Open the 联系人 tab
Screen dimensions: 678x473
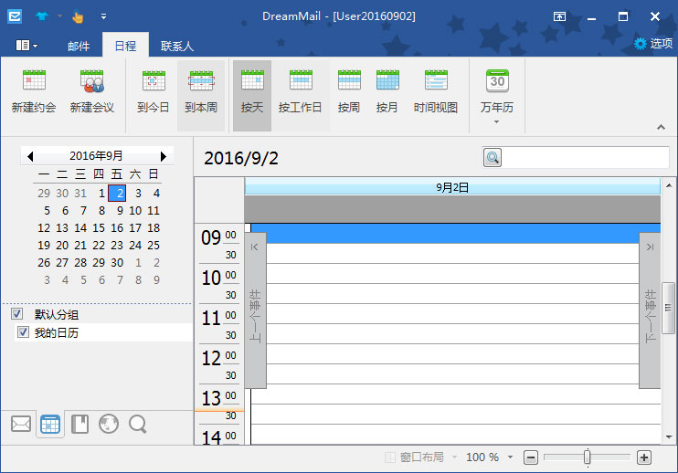point(177,46)
